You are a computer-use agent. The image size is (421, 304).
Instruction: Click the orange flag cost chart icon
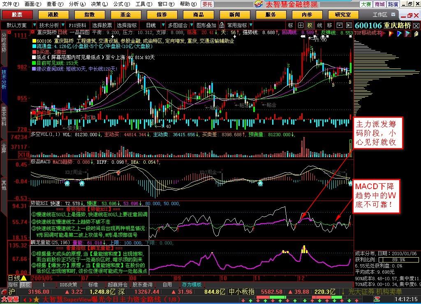[391, 34]
